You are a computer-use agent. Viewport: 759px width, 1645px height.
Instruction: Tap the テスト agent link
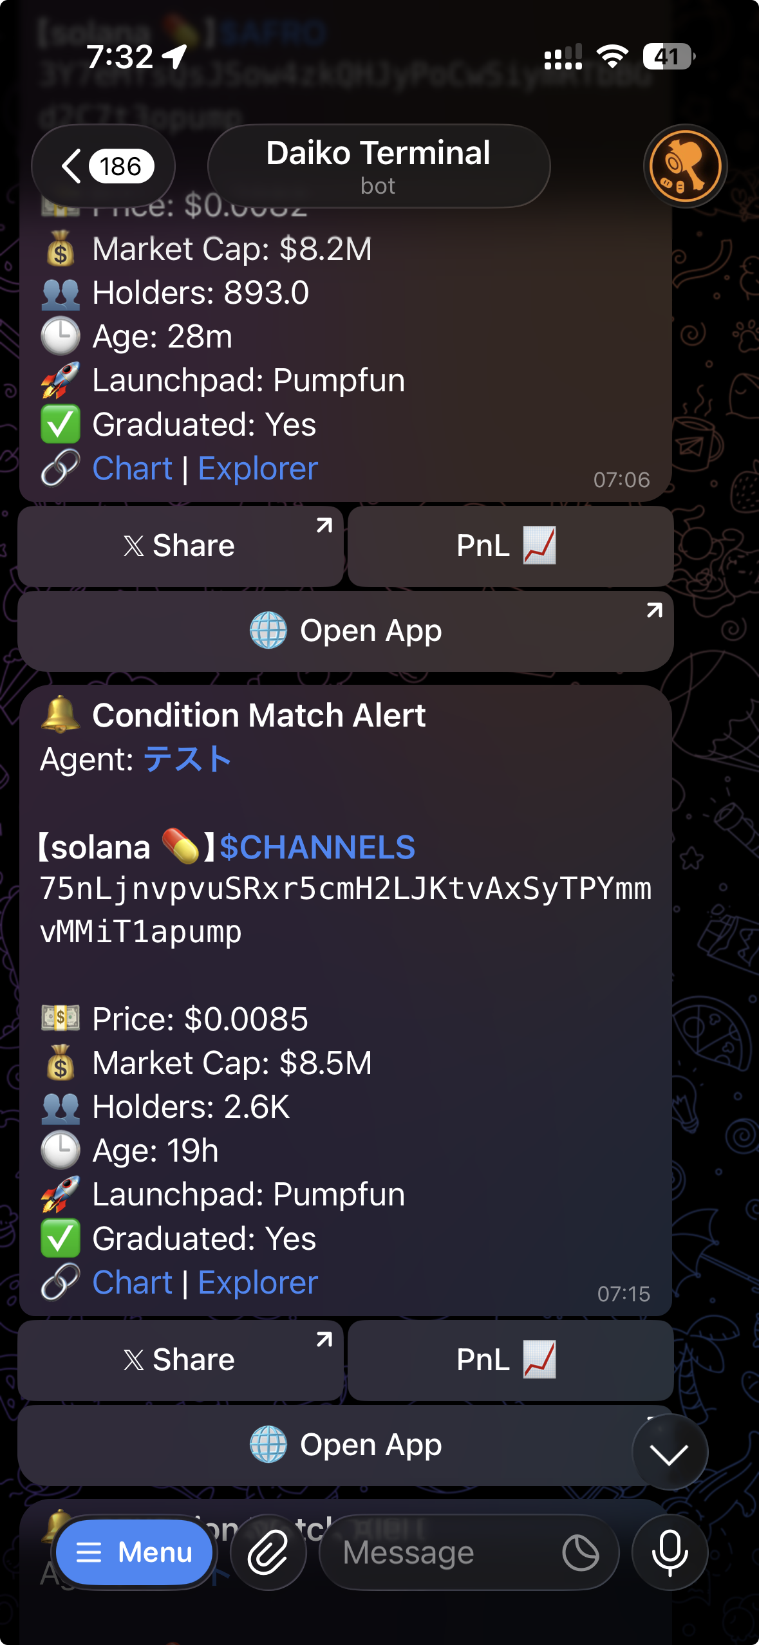click(x=188, y=759)
